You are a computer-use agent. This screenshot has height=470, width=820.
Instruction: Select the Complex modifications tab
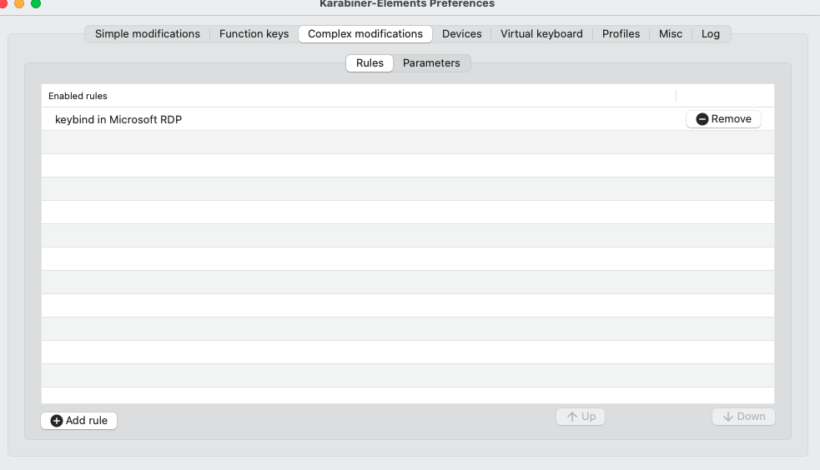point(365,34)
